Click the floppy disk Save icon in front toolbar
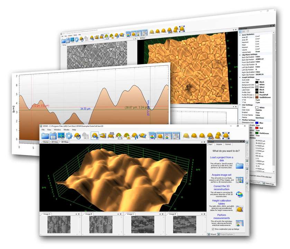The height and width of the screenshot is (249, 290). 53,136
